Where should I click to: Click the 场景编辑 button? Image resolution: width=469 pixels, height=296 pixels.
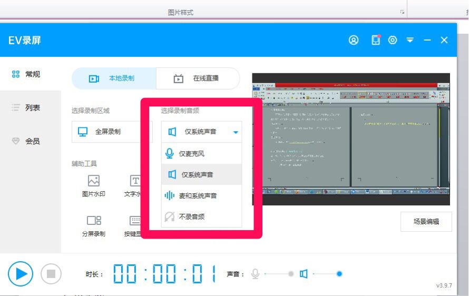[x=426, y=222]
